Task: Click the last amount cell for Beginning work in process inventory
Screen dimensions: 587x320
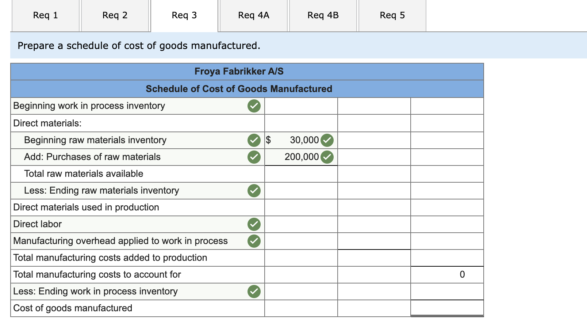Action: pos(447,106)
